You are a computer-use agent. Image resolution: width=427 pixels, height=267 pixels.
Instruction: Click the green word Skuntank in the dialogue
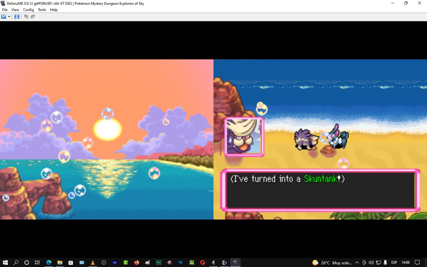tap(320, 179)
